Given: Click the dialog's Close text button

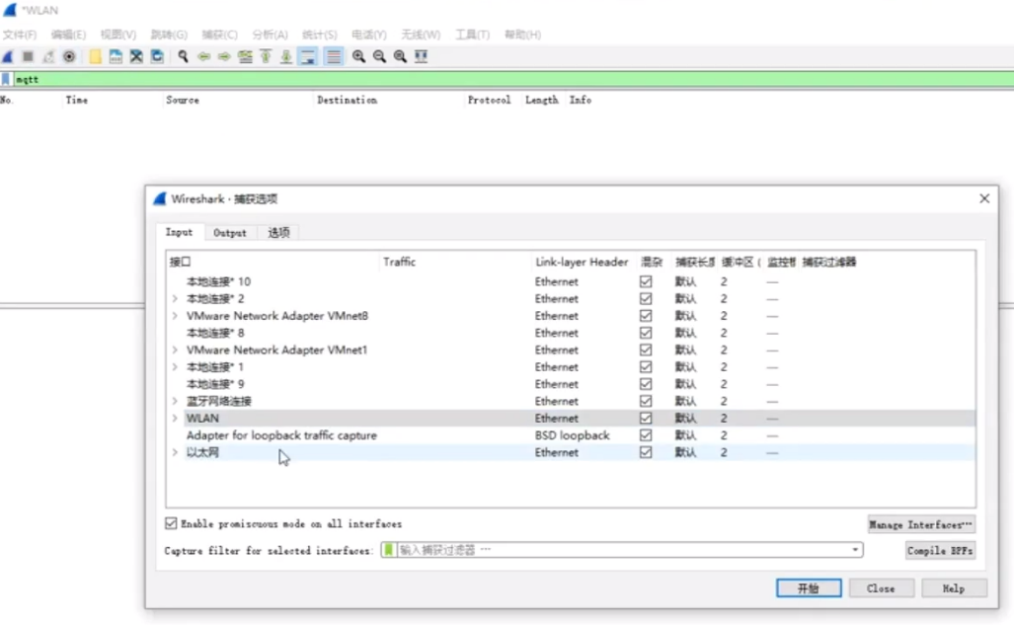Looking at the screenshot, I should [x=881, y=588].
